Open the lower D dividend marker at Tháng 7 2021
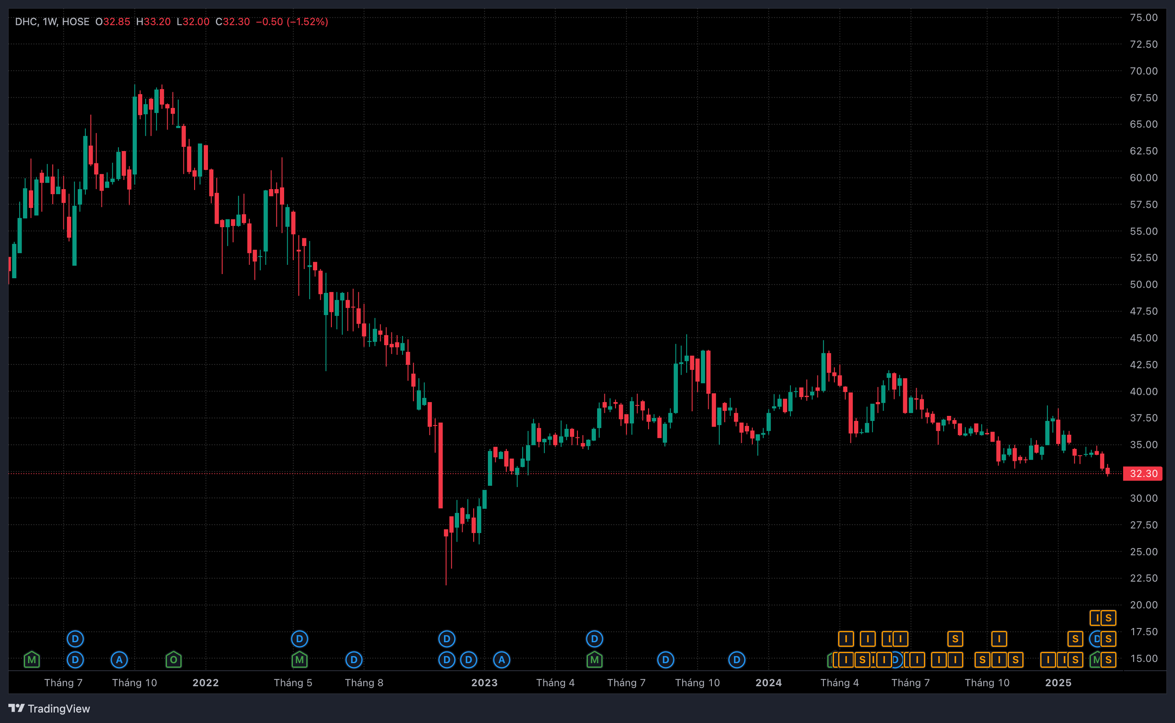1175x723 pixels. point(75,660)
